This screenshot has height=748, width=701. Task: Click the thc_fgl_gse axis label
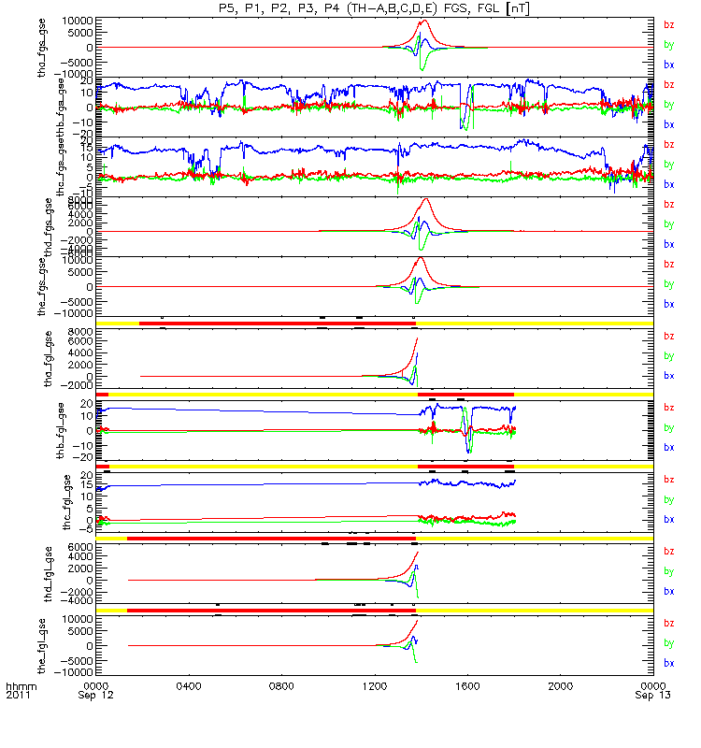point(66,502)
